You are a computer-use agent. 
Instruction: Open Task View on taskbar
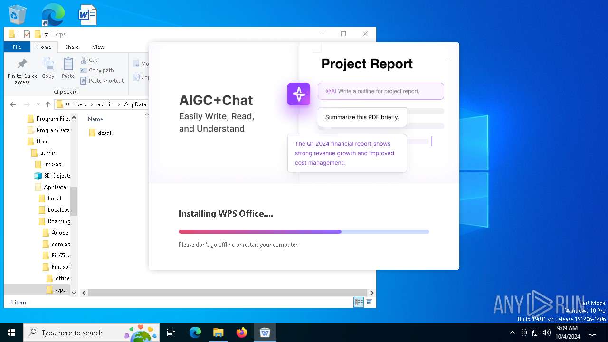(171, 332)
